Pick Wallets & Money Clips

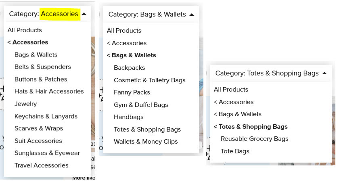(146, 142)
